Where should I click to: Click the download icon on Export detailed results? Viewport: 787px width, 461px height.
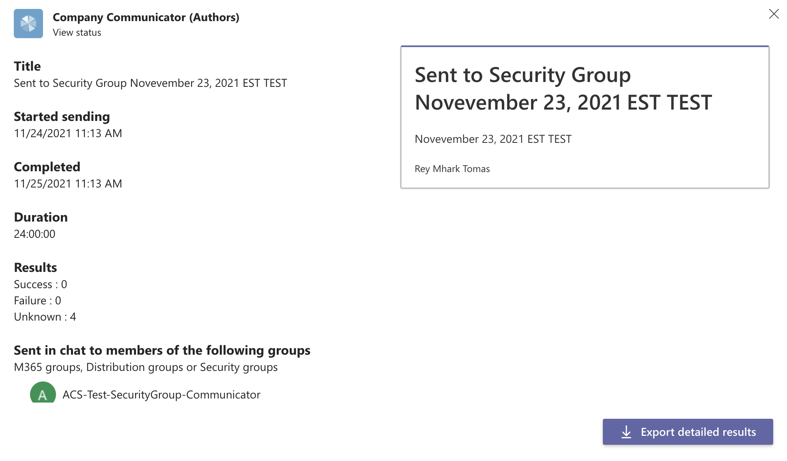tap(627, 432)
